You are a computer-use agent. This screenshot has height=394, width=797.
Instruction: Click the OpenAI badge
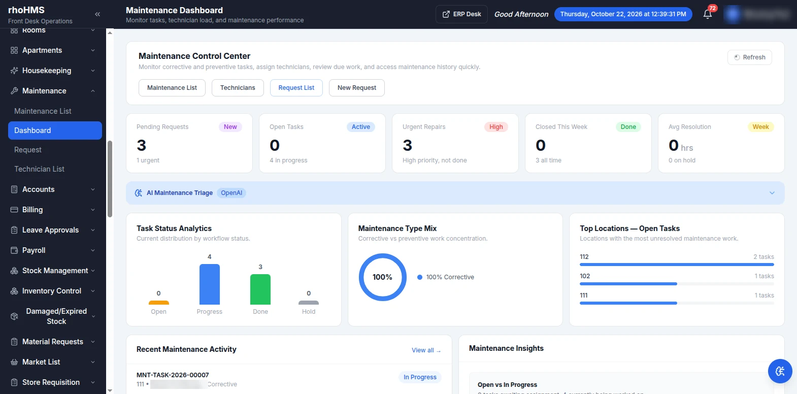click(x=231, y=193)
